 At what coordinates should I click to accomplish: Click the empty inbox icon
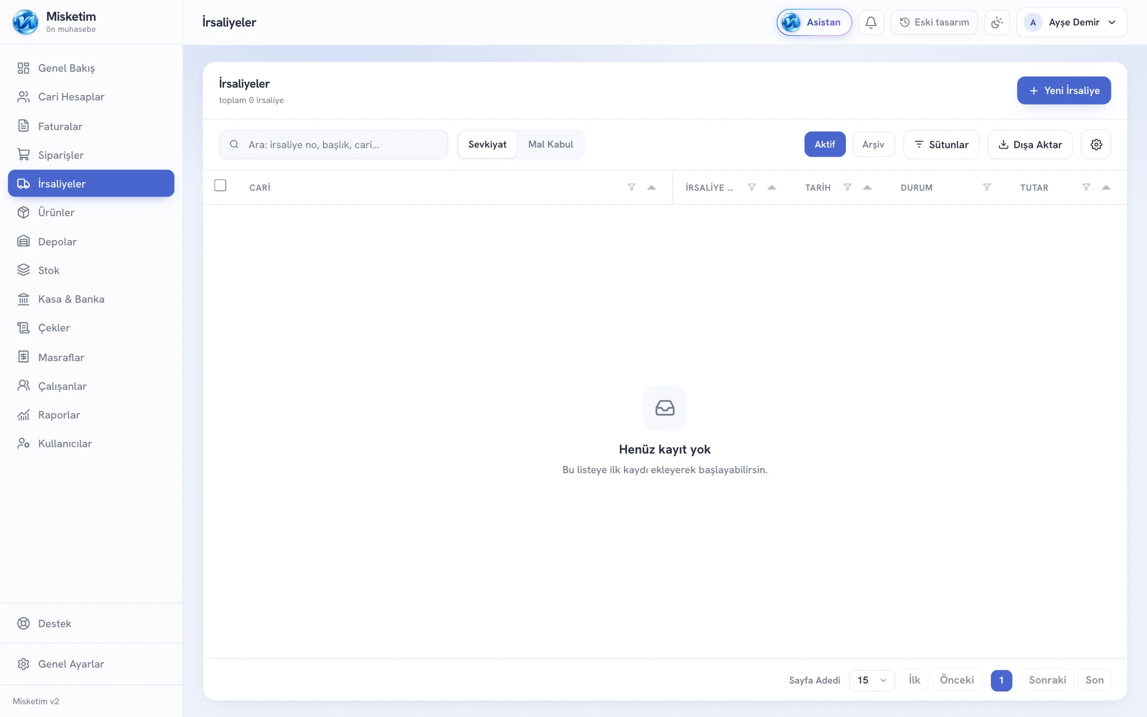(665, 408)
